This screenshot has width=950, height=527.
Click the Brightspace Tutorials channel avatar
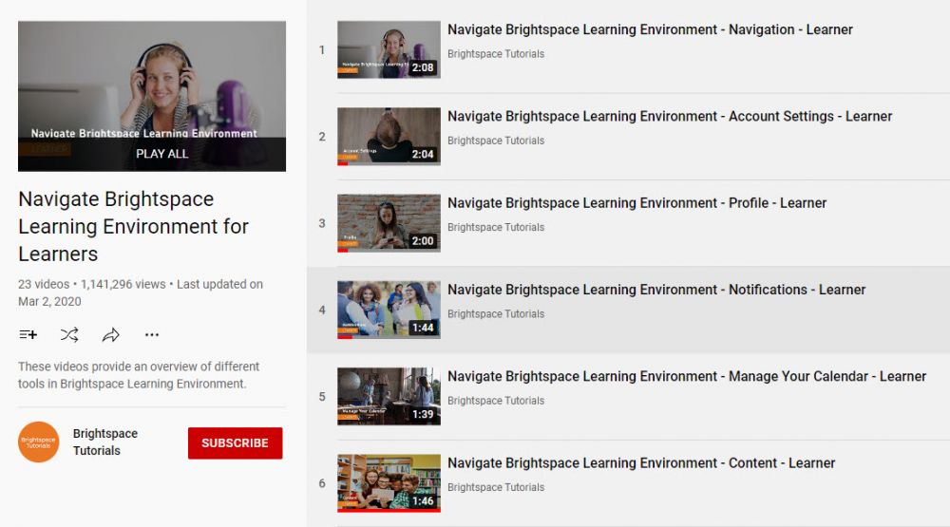point(39,442)
